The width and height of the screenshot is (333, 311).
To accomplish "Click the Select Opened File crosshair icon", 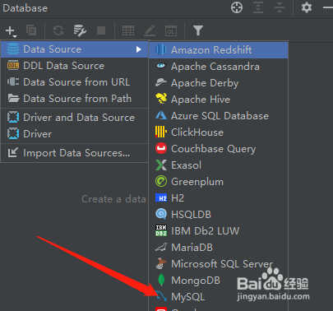I will 237,7.
